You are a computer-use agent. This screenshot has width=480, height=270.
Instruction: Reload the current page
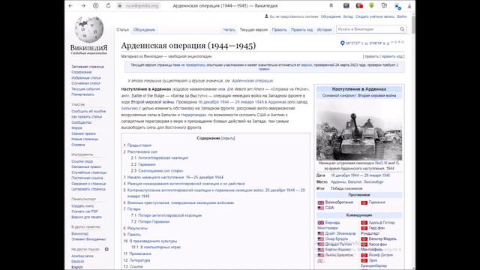pyautogui.click(x=108, y=5)
